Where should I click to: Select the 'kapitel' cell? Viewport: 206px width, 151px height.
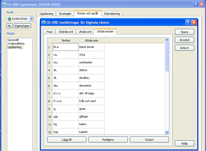click(92, 131)
